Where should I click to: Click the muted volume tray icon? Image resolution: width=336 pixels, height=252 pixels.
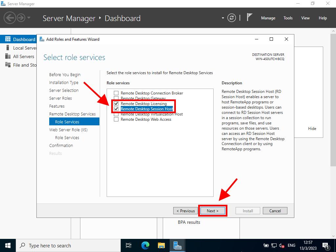pos(282,245)
